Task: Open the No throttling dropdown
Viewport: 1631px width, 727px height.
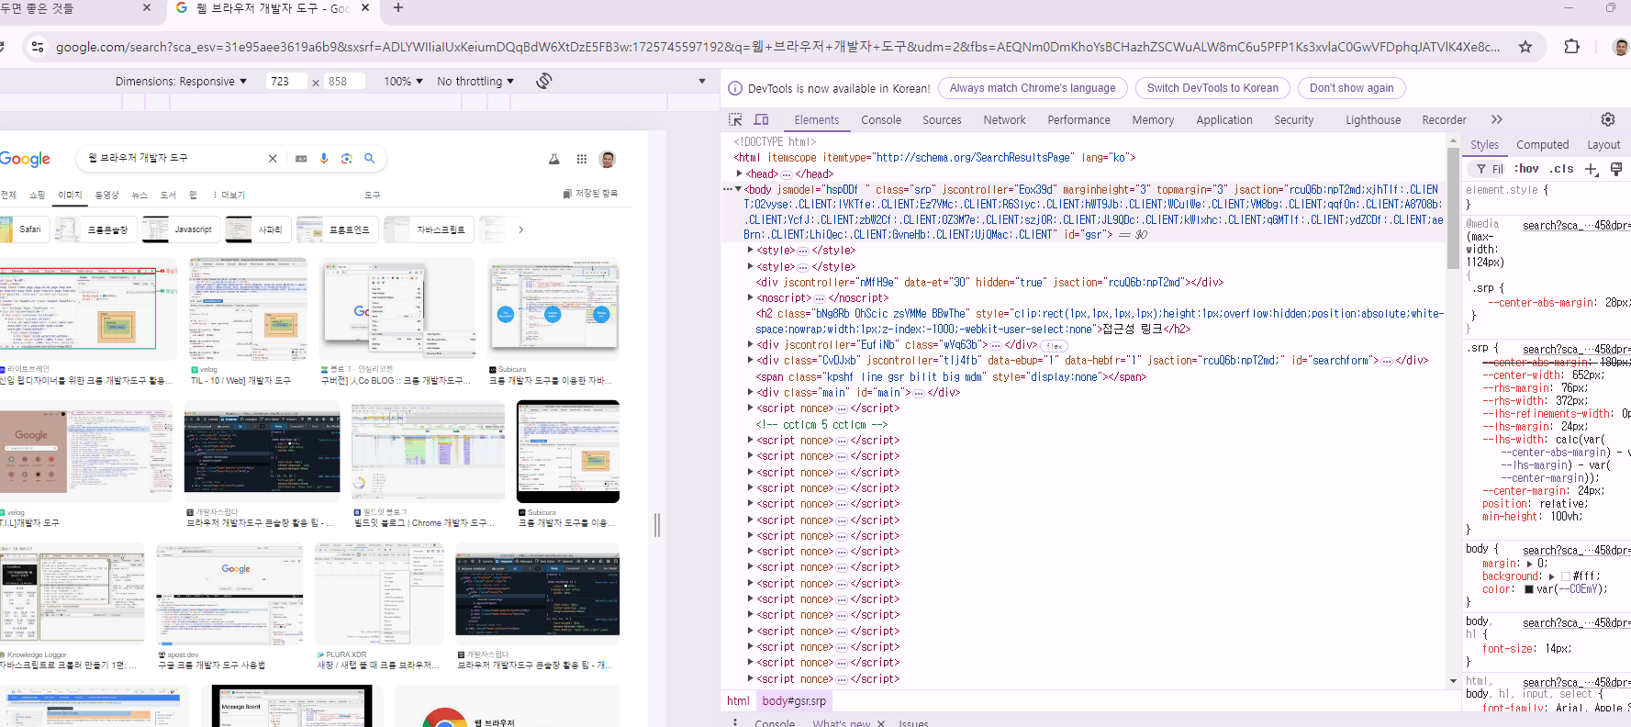Action: point(475,81)
